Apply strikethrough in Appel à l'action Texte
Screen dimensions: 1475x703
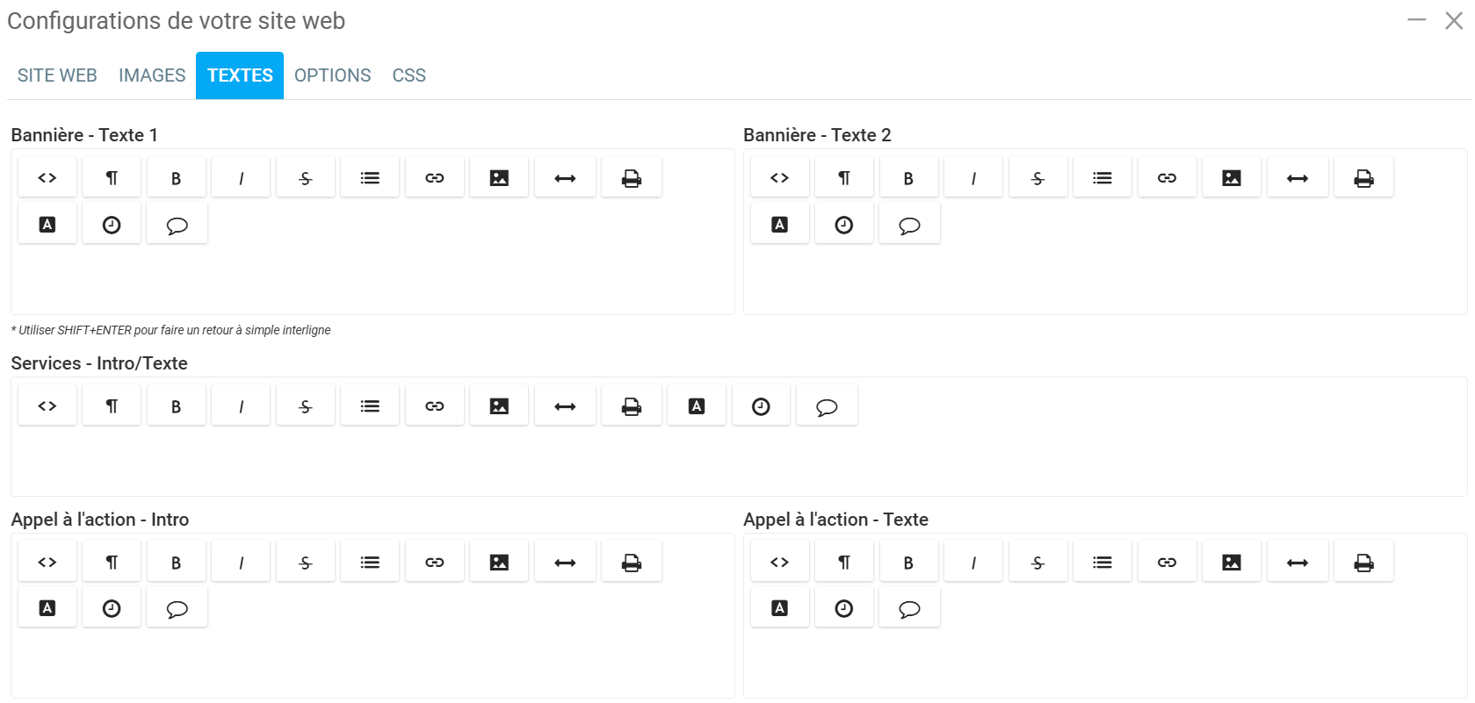(1038, 563)
